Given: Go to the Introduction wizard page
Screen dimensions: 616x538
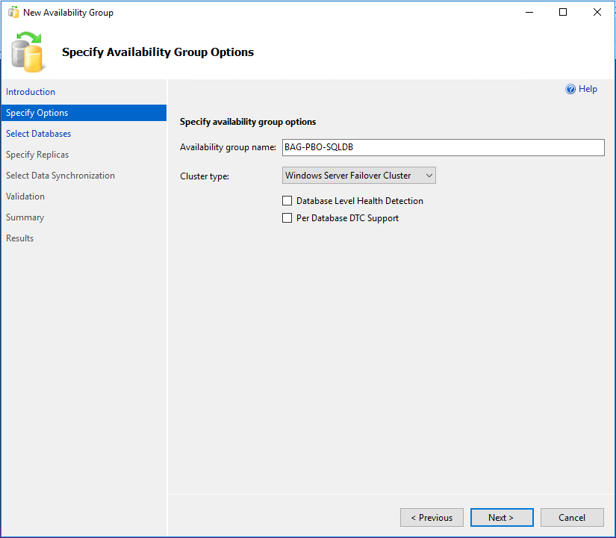Looking at the screenshot, I should pyautogui.click(x=31, y=92).
